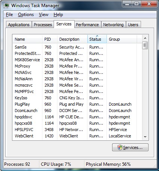Sort services by Status column header
159x171 pixels.
tap(97, 39)
